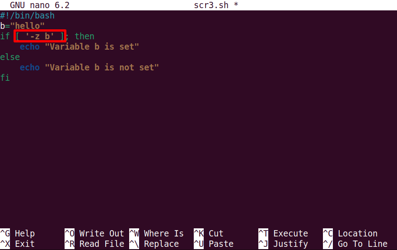The width and height of the screenshot is (397, 250).
Task: Place cursor on b="hello" assignment line
Action: [22, 26]
